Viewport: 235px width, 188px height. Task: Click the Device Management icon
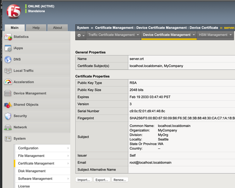tap(8, 93)
